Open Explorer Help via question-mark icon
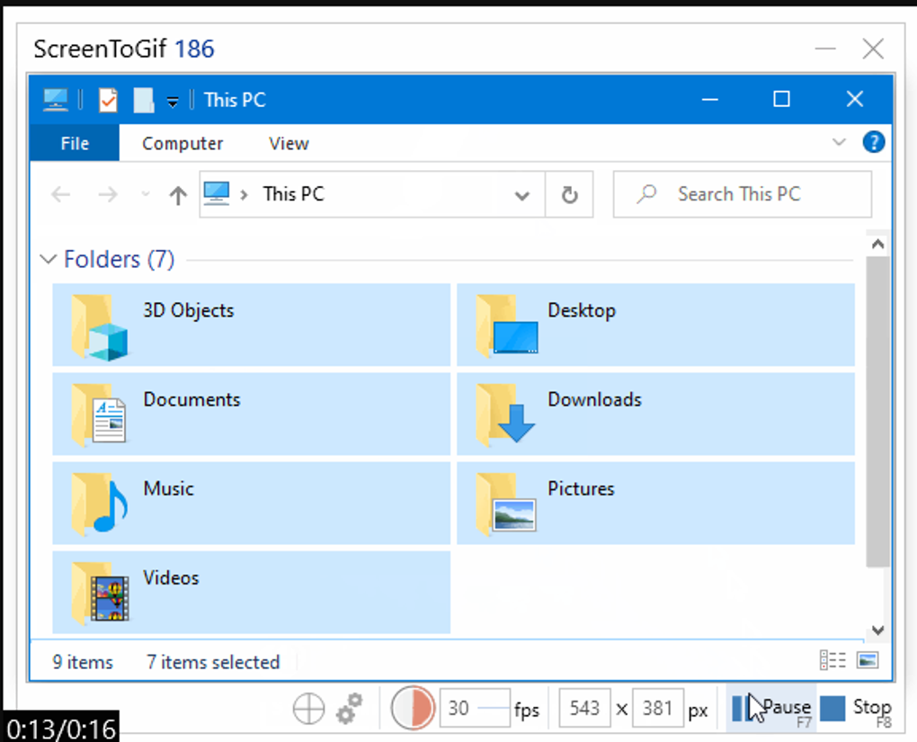Screen dimensions: 917x742 [873, 142]
